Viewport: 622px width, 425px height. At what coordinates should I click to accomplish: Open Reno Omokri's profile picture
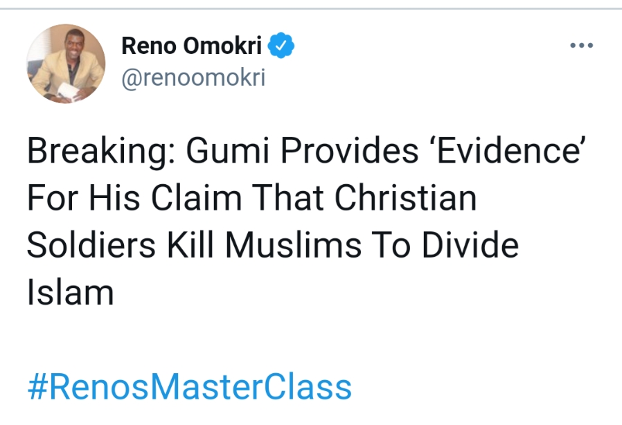coord(66,63)
